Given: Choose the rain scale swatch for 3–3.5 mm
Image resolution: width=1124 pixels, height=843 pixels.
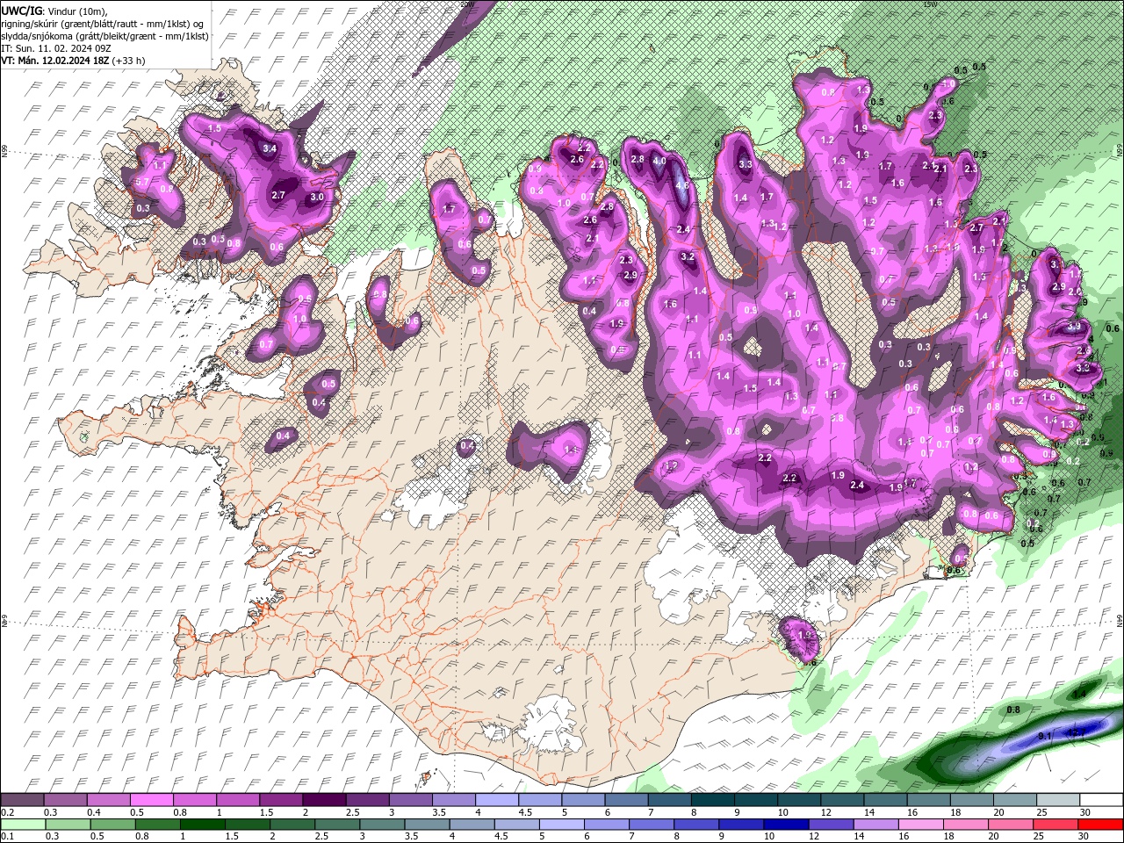Looking at the screenshot, I should (381, 825).
